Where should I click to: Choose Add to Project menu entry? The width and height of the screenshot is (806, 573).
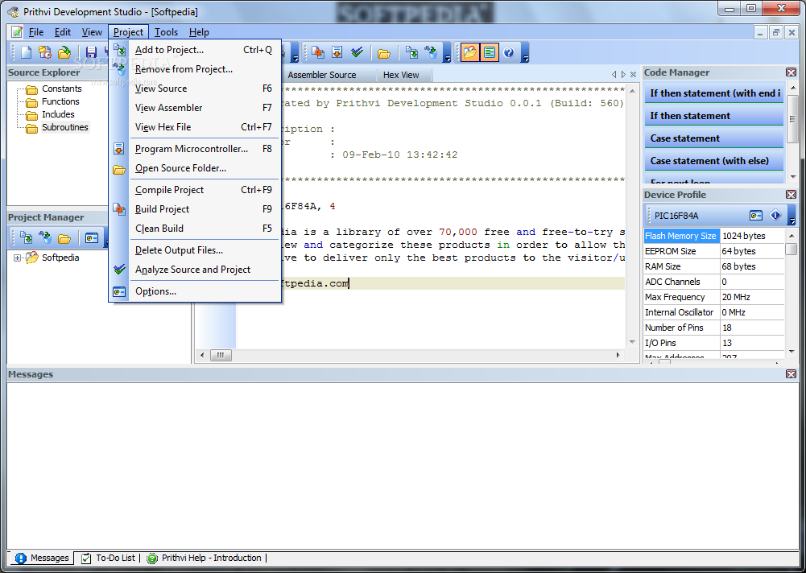click(x=196, y=50)
